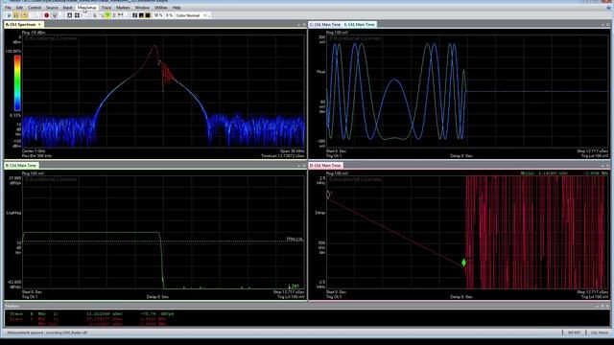Open the File menu
Screen dimensions: 614x345
tap(8, 8)
